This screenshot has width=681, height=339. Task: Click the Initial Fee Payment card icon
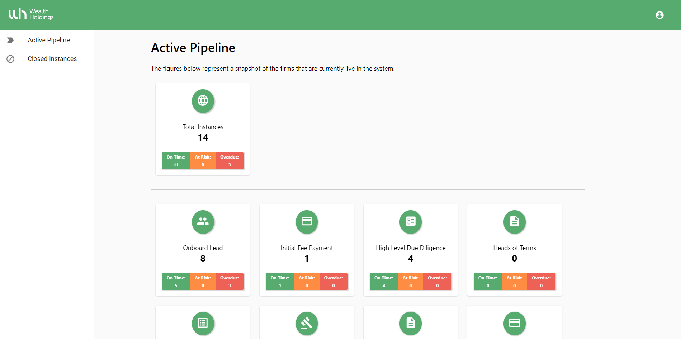pos(307,221)
